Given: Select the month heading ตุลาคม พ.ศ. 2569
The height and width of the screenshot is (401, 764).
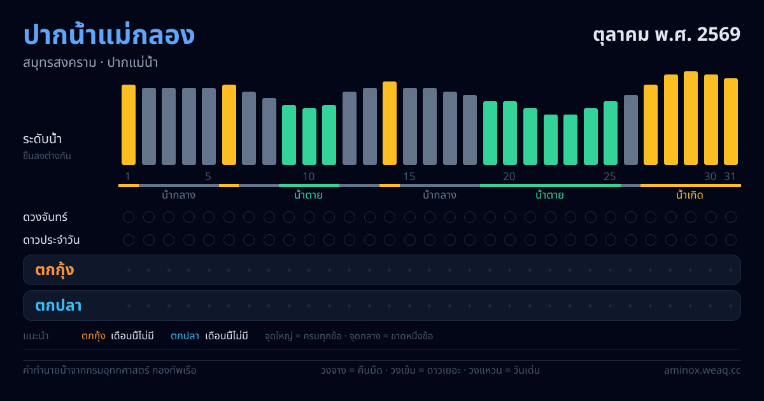Looking at the screenshot, I should tap(667, 34).
